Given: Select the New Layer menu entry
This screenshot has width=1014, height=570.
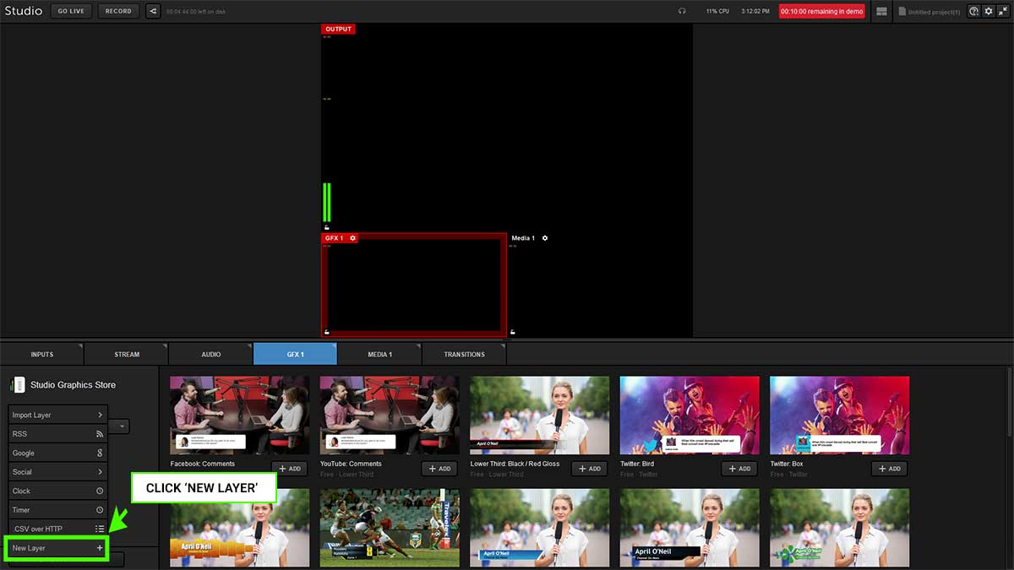Looking at the screenshot, I should (x=57, y=548).
